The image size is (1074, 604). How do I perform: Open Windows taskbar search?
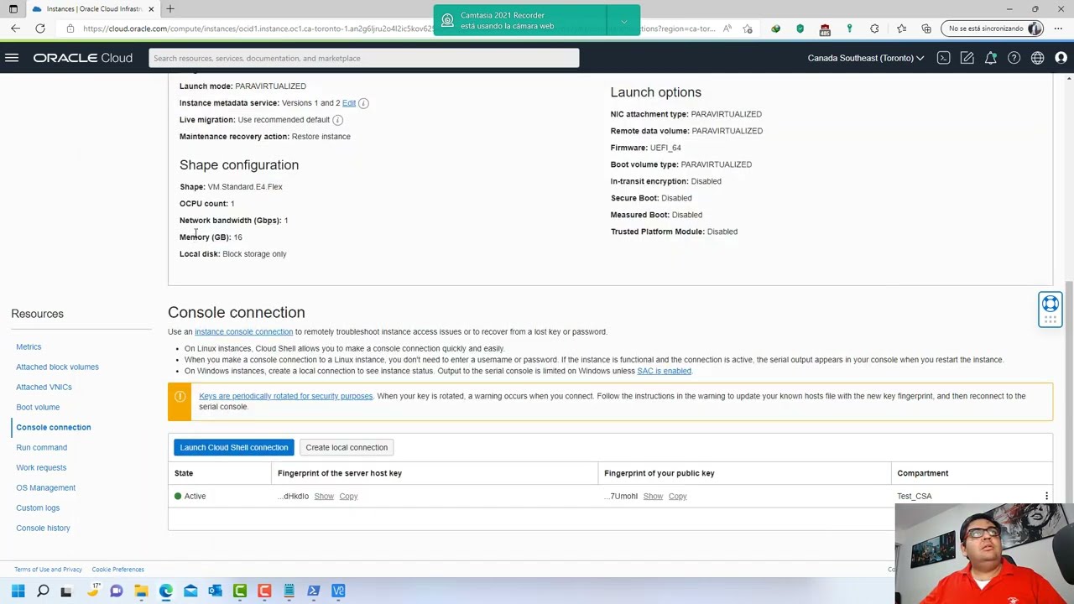[43, 591]
